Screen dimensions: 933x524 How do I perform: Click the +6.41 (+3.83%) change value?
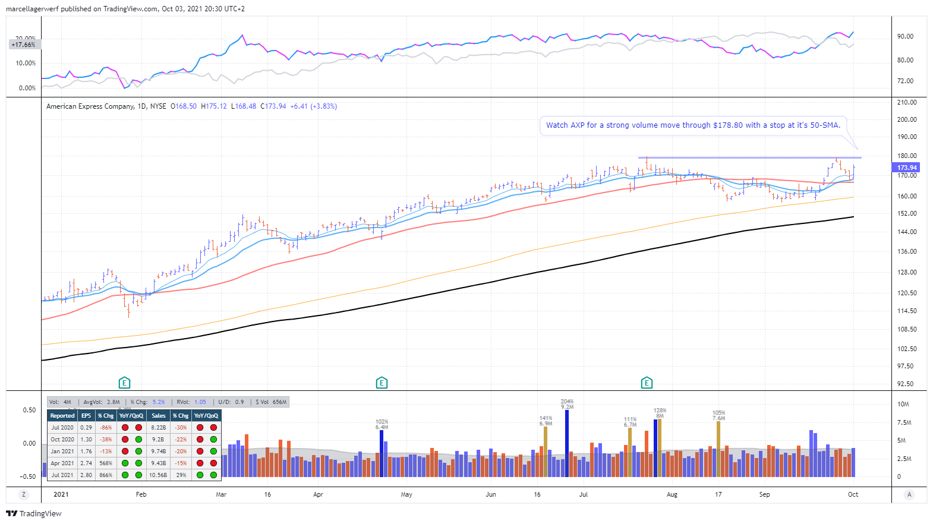[x=313, y=106]
